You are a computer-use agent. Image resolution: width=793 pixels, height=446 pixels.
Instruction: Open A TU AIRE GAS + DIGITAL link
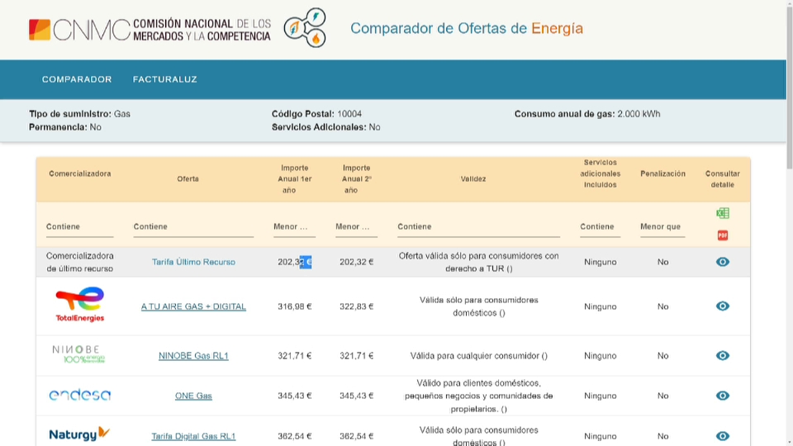coord(193,306)
